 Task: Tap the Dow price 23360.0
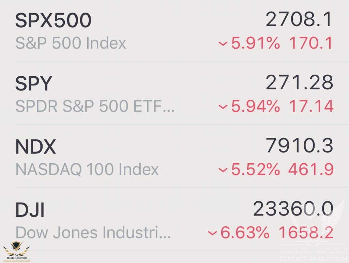[x=292, y=210]
